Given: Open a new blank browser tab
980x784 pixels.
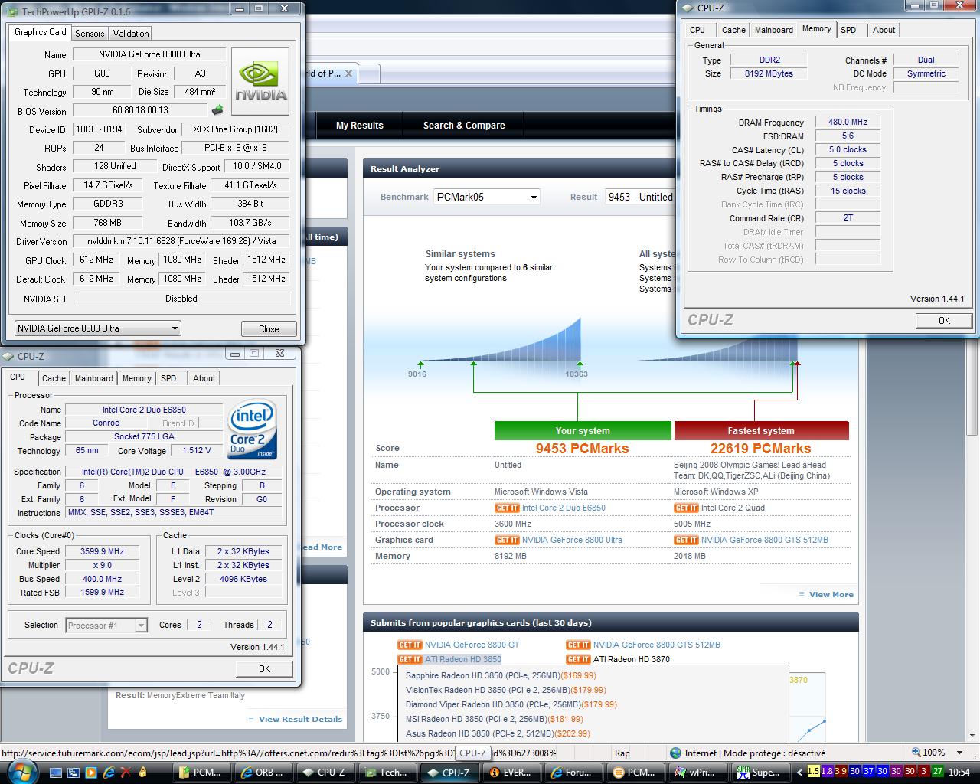Looking at the screenshot, I should point(369,73).
